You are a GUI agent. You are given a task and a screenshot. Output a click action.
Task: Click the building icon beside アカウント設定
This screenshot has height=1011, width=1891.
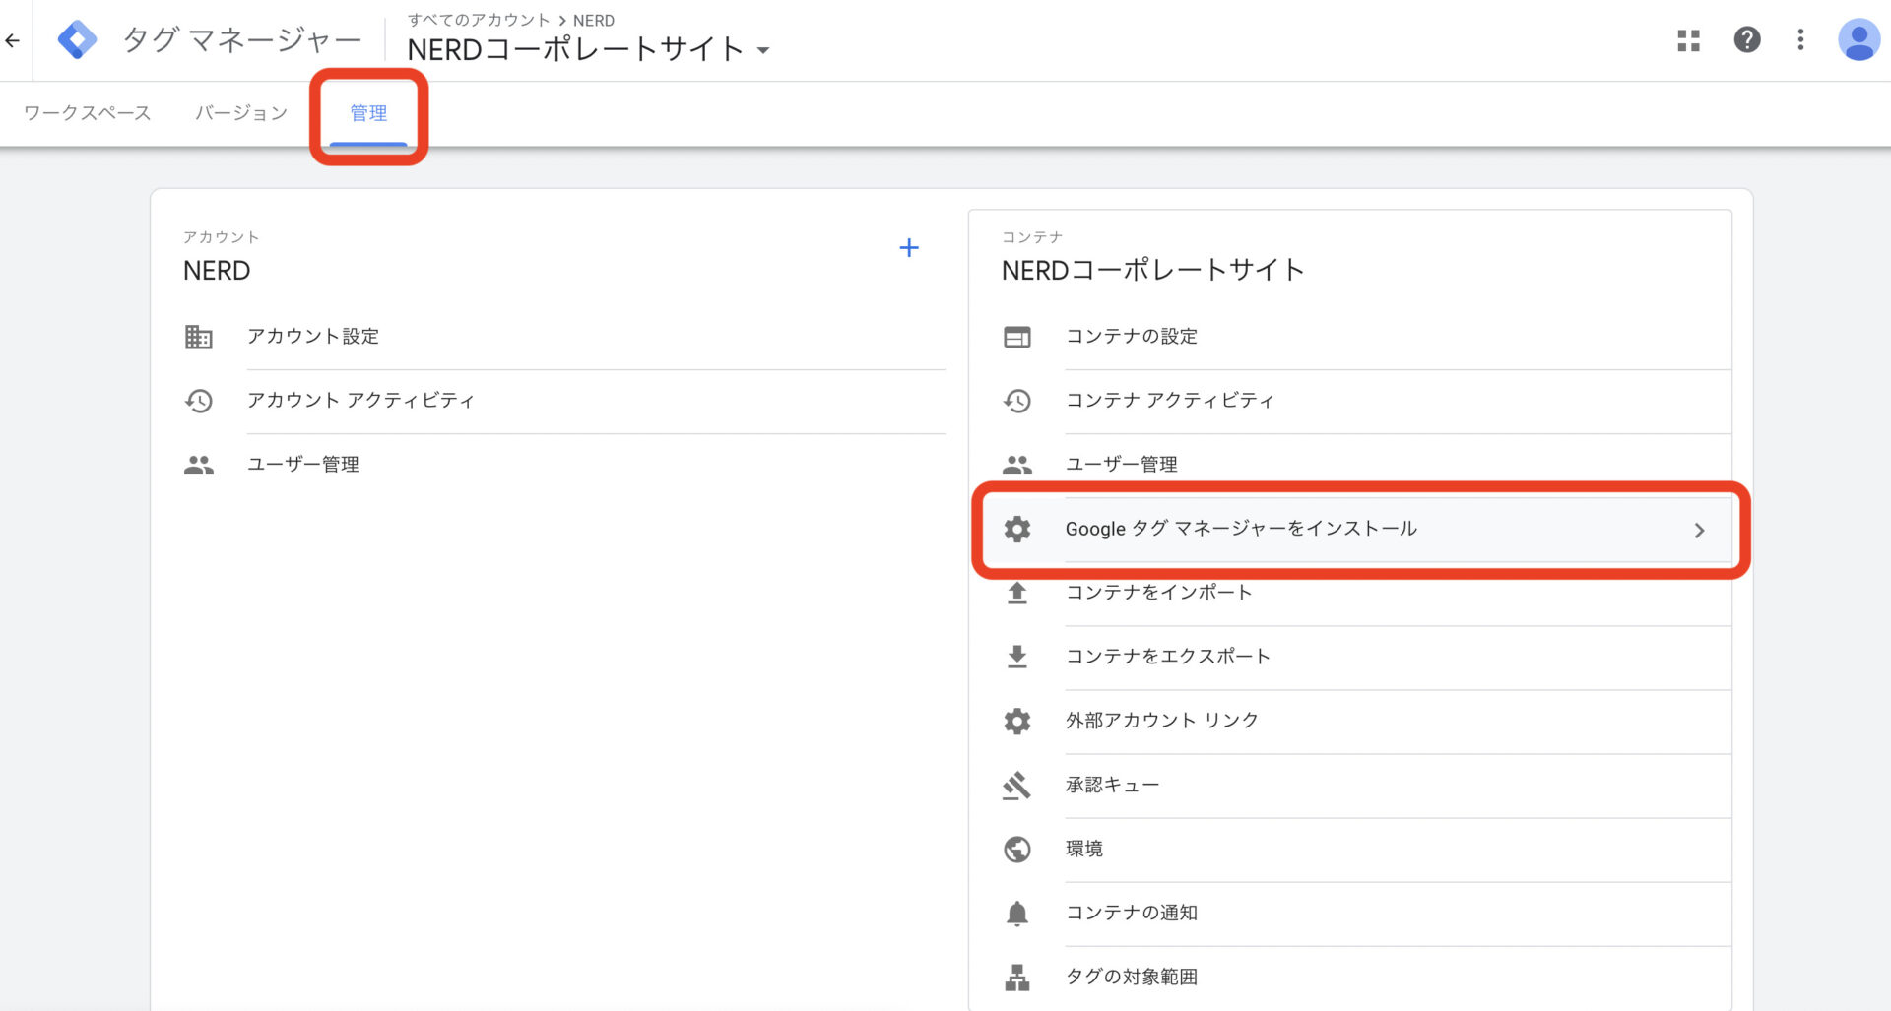[199, 337]
